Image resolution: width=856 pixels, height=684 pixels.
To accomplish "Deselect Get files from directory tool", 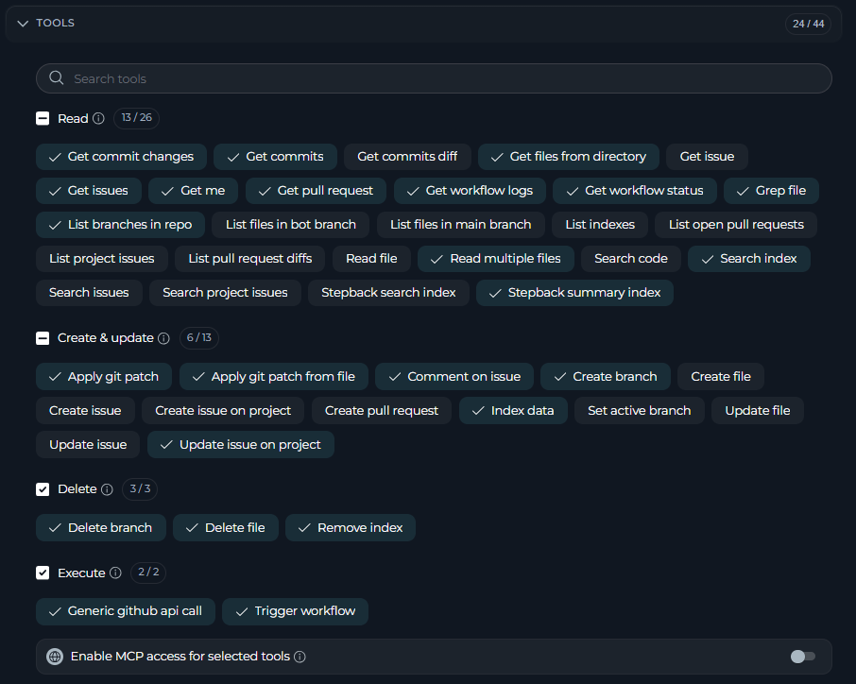I will [569, 157].
